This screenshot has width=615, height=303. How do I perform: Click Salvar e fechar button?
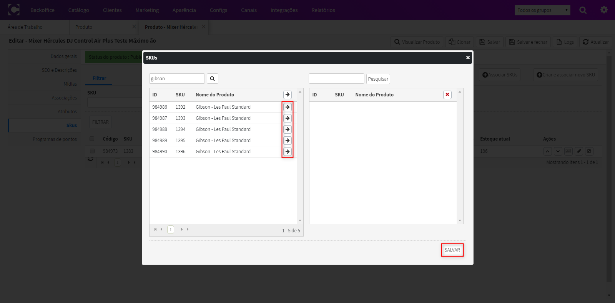[529, 42]
